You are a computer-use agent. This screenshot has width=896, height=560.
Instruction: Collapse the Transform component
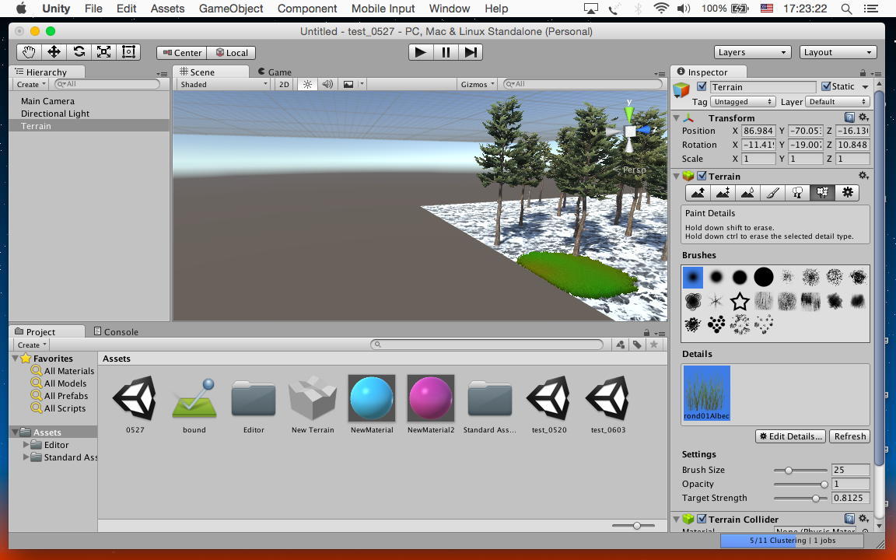tap(677, 117)
